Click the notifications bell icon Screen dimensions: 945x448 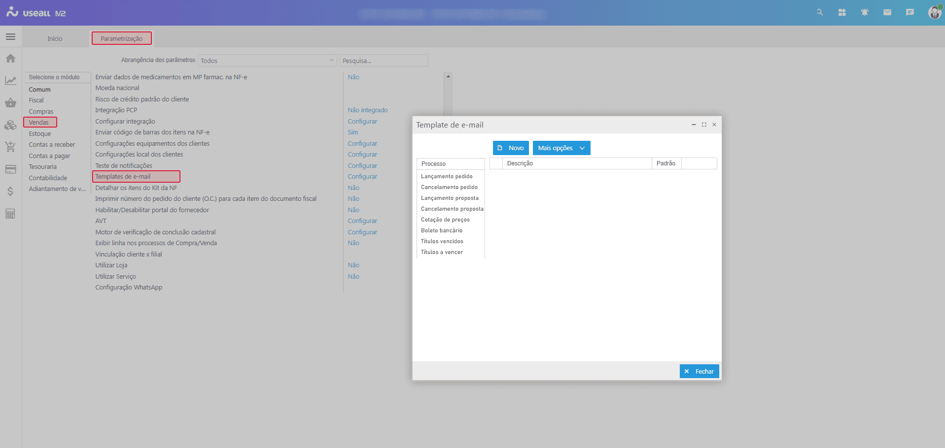click(864, 12)
